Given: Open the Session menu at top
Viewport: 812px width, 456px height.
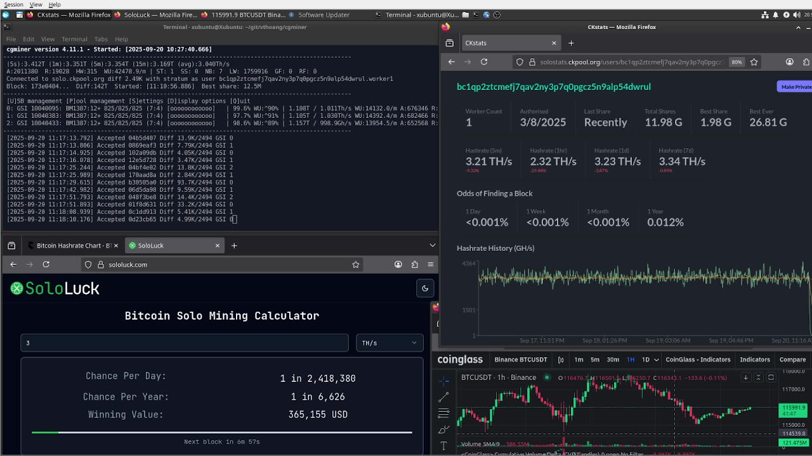Looking at the screenshot, I should click(x=13, y=4).
